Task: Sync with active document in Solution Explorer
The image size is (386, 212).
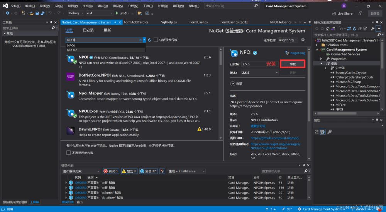Action: coord(350,29)
